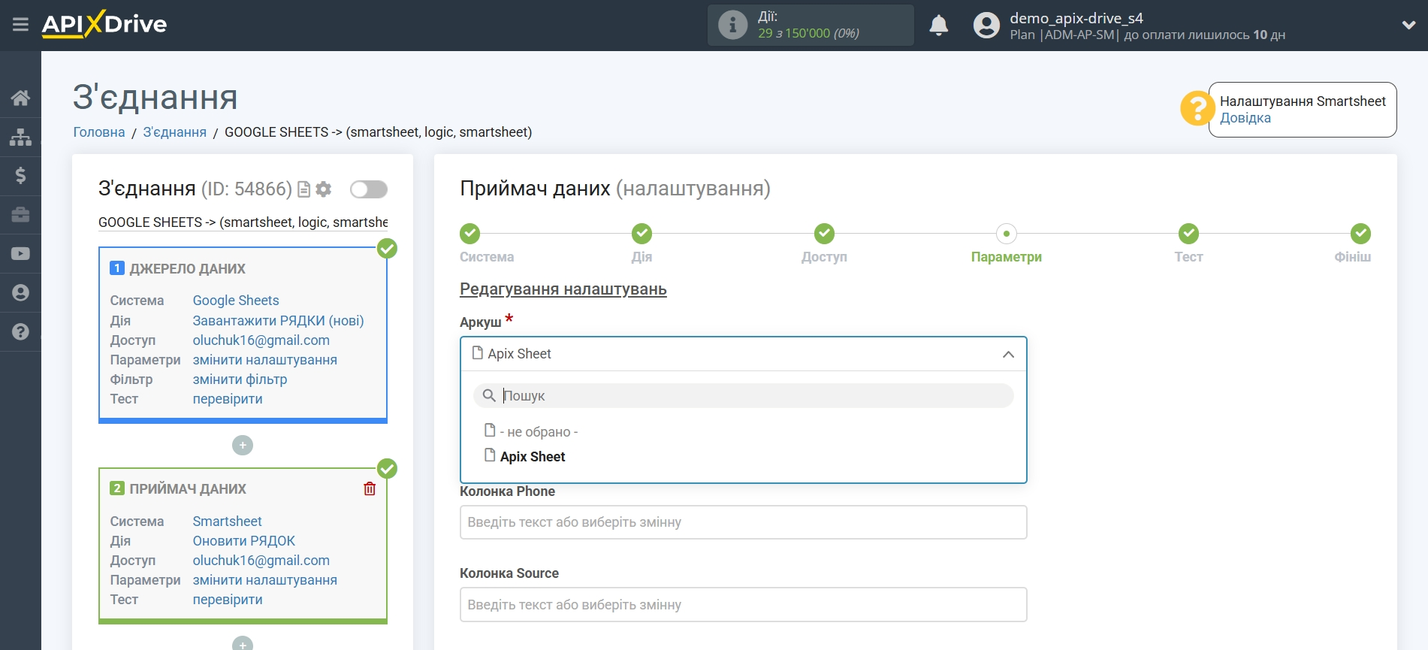The height and width of the screenshot is (650, 1428).
Task: Click the yellow help question icon
Action: pyautogui.click(x=1197, y=109)
